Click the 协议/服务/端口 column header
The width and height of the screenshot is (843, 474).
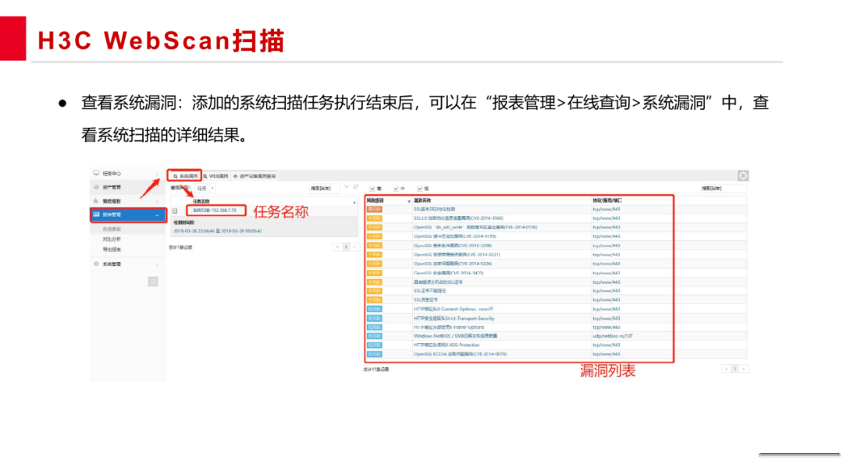pos(607,201)
